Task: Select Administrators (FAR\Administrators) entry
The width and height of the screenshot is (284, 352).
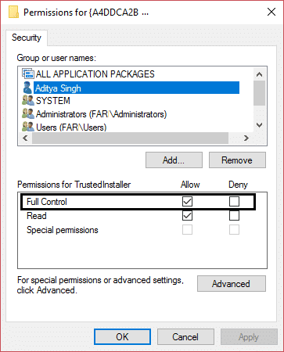Action: (x=101, y=114)
